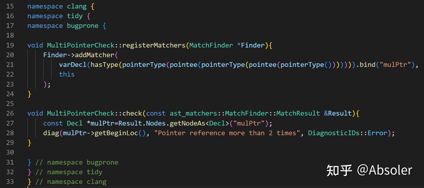This screenshot has height=188, width=424.
Task: Click the varDecl matcher call
Action: coord(73,65)
